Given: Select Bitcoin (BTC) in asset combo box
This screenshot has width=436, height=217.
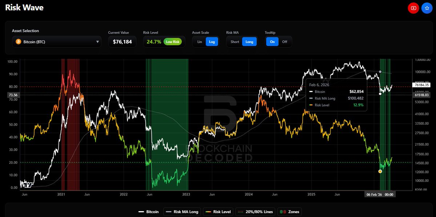Looking at the screenshot, I should 57,42.
